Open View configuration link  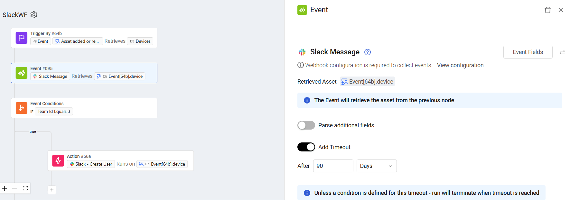(x=460, y=65)
